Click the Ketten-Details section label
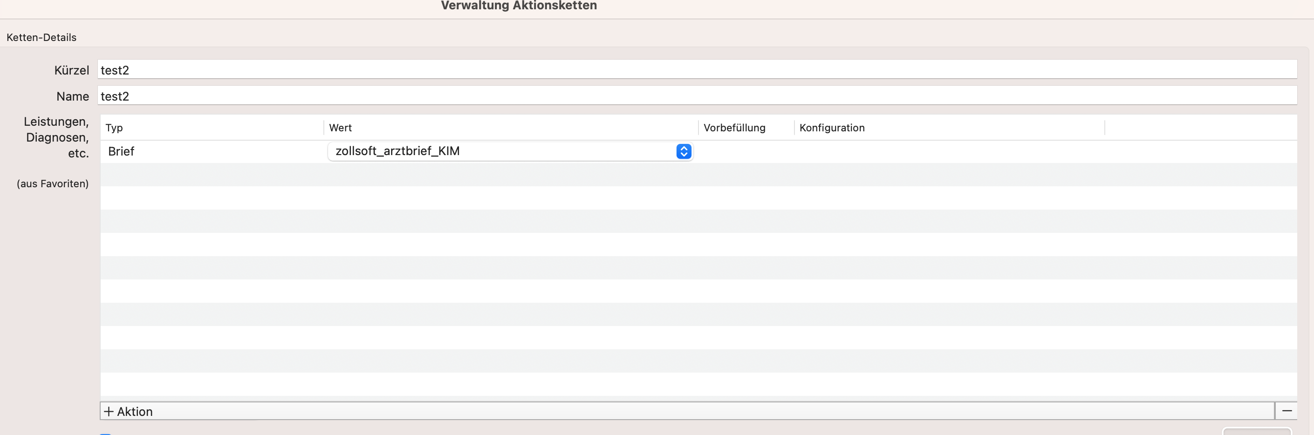1314x435 pixels. pyautogui.click(x=41, y=37)
